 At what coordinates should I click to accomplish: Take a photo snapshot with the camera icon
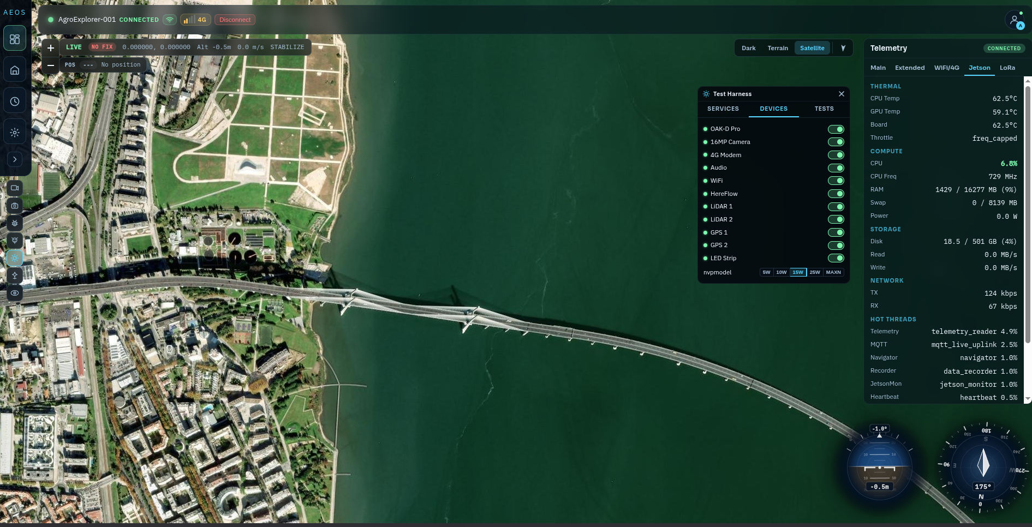click(15, 206)
